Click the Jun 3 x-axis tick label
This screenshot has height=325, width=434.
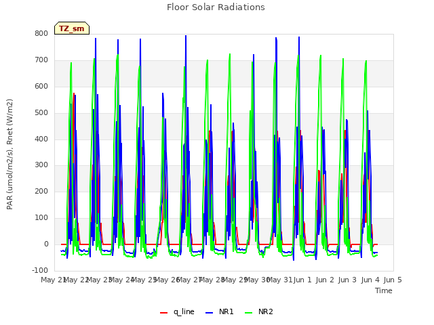347,280
